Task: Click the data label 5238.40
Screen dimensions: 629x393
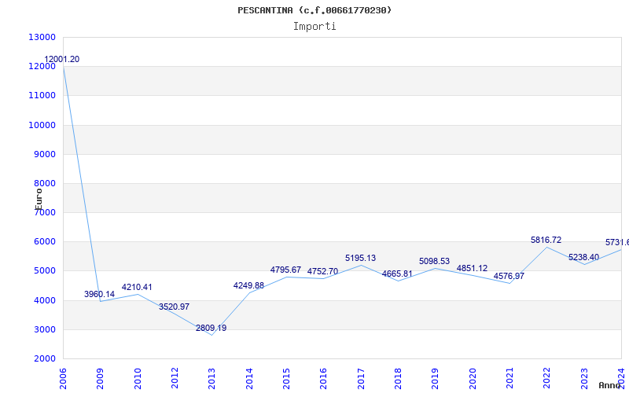Action: pyautogui.click(x=583, y=258)
